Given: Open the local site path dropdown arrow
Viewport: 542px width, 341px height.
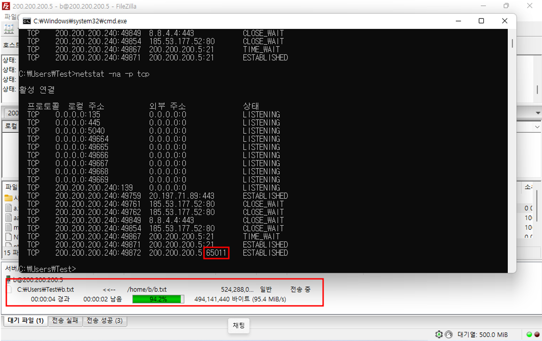Looking at the screenshot, I should (x=537, y=127).
